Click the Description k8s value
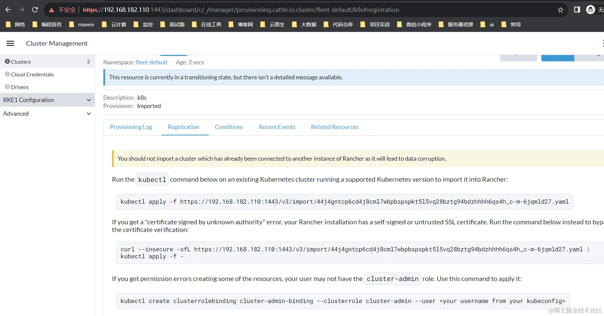 tap(142, 98)
